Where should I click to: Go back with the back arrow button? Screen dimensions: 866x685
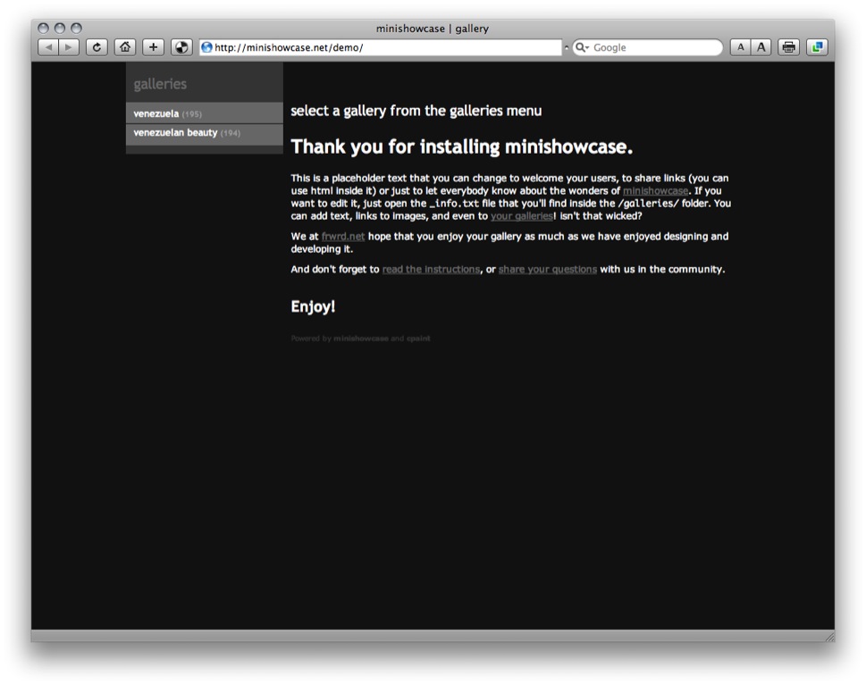tap(48, 47)
